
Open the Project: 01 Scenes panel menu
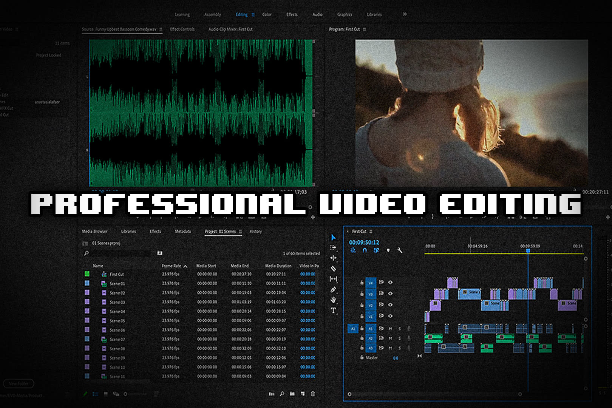240,232
